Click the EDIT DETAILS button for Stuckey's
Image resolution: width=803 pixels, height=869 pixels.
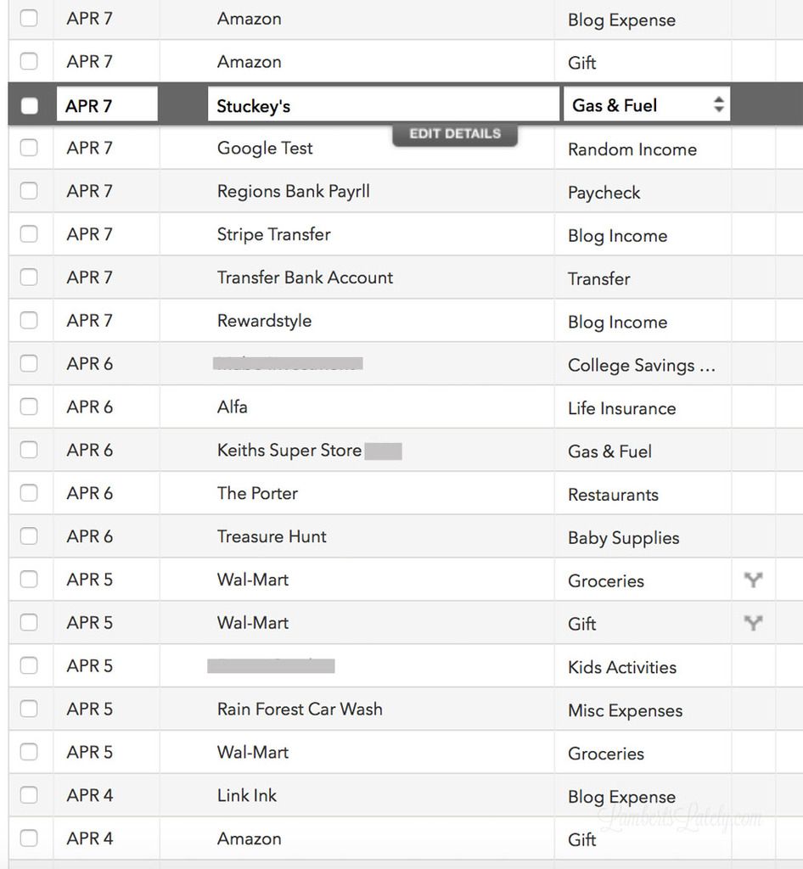click(455, 133)
